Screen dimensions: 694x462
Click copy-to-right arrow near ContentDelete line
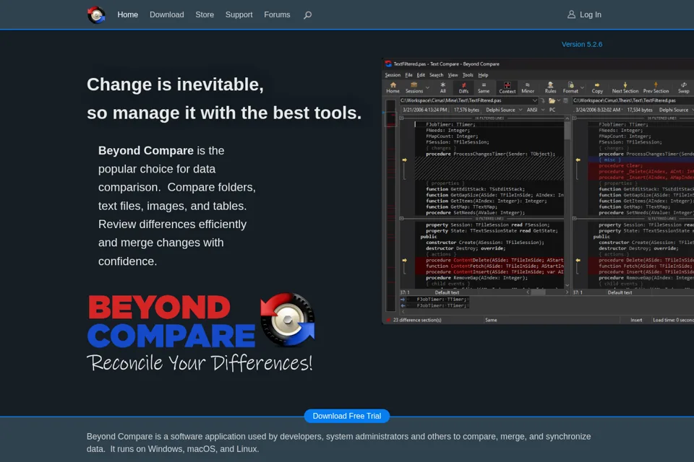click(404, 260)
